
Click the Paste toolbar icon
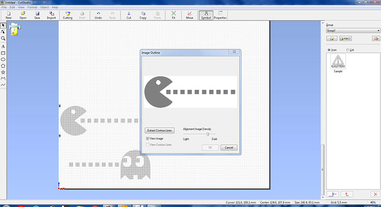tap(158, 15)
